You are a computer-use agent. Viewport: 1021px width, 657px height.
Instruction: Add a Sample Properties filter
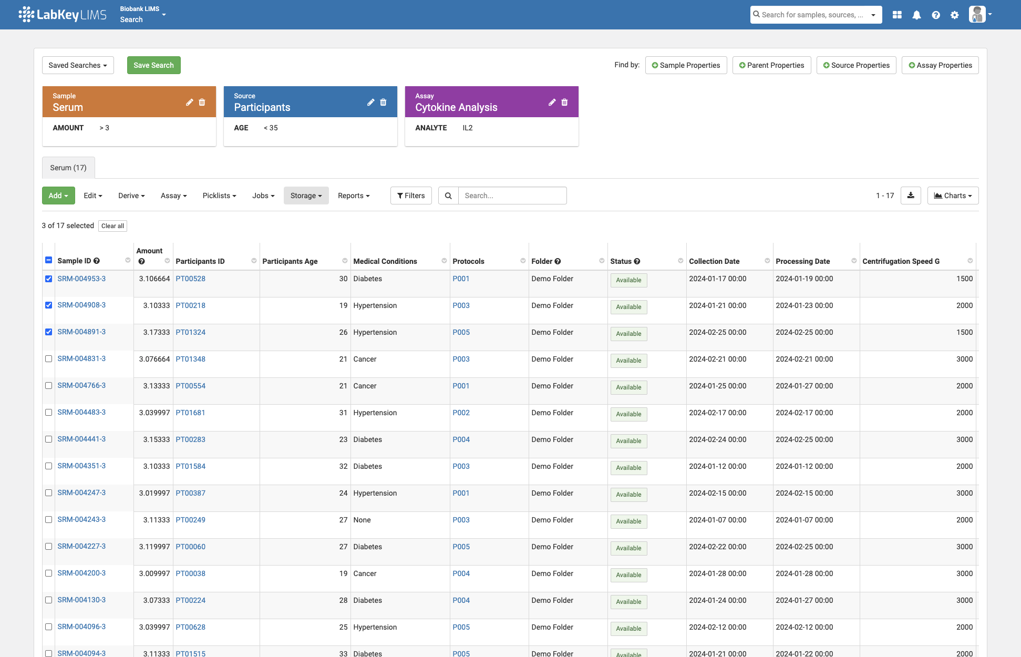click(686, 65)
